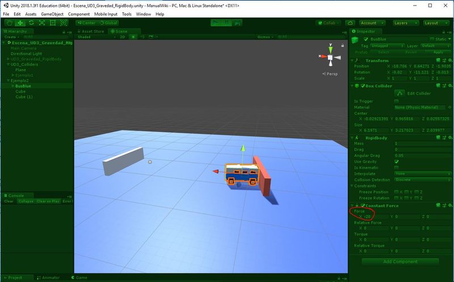Toggle the Static checkbox
This screenshot has width=454, height=282.
pyautogui.click(x=432, y=39)
